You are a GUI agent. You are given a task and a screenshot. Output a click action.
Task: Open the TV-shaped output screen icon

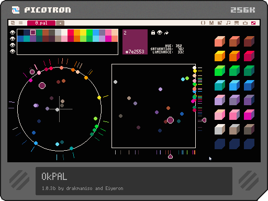coord(245,23)
